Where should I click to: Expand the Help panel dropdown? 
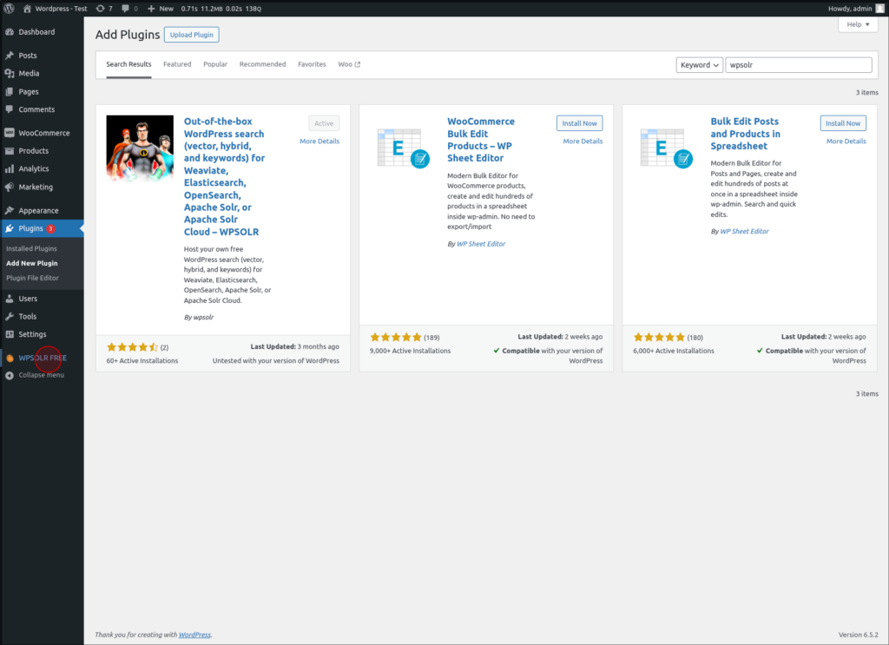(858, 24)
